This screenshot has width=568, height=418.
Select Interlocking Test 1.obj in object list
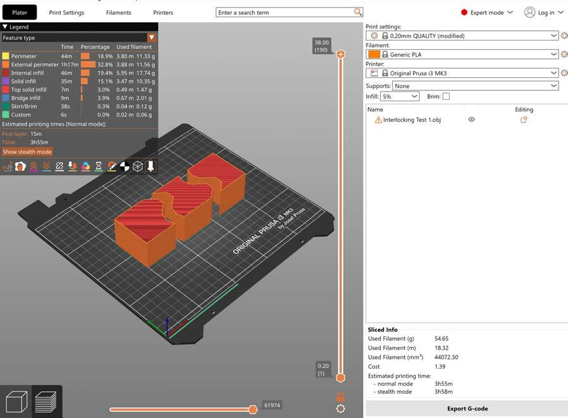click(412, 120)
